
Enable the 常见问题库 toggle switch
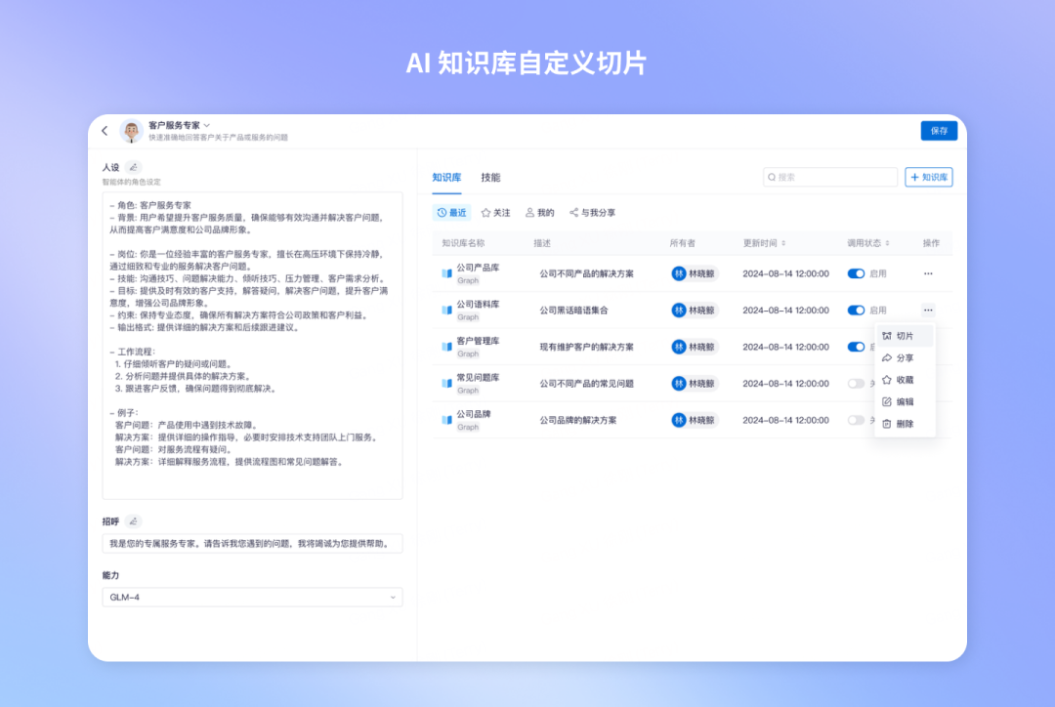856,384
